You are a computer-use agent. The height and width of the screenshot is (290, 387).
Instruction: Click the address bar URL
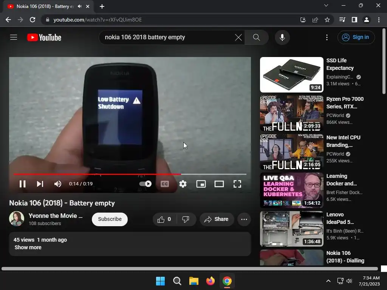[98, 20]
